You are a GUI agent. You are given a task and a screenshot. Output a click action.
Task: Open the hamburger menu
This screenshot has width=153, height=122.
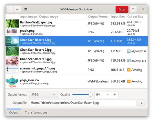coord(133,9)
